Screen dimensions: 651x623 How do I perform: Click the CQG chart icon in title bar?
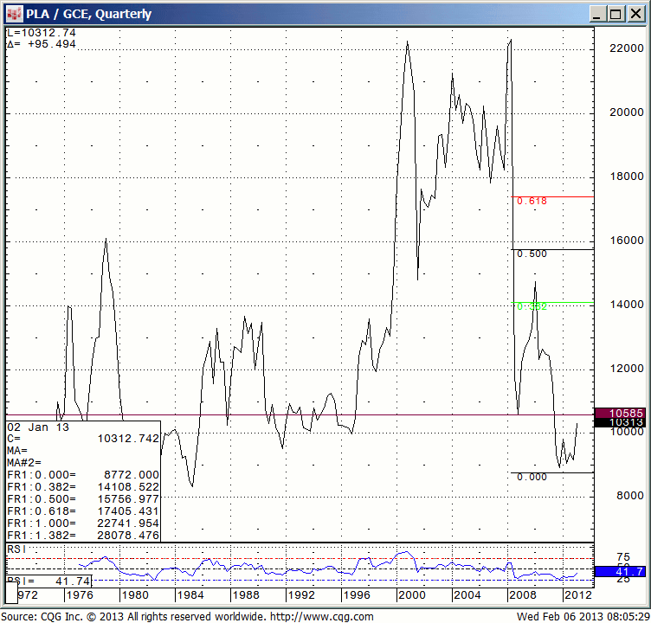click(14, 14)
